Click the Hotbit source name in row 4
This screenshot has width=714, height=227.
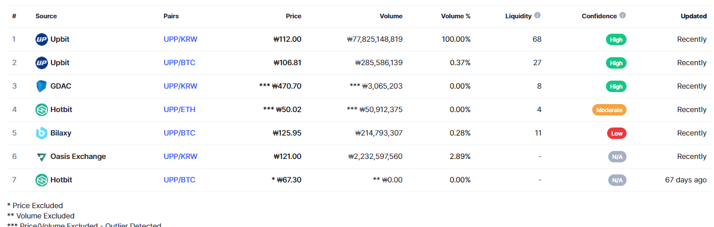coord(61,110)
